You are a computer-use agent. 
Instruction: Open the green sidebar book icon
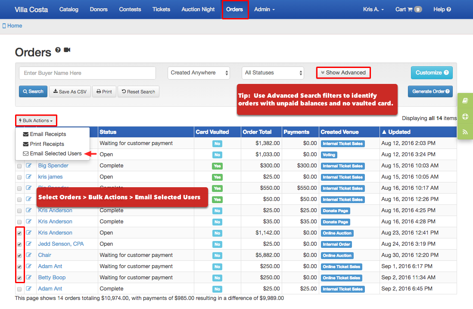click(465, 101)
